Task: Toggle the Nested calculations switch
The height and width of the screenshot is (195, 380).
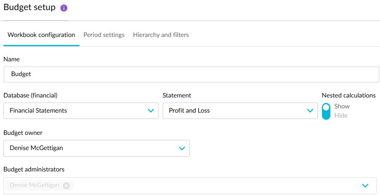Action: pos(326,111)
